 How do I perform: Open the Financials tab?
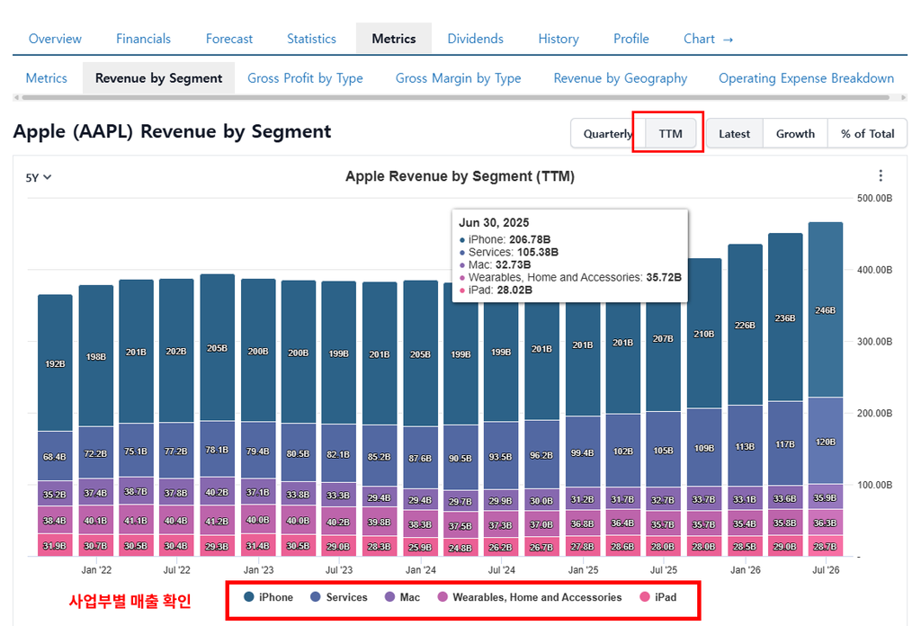point(143,39)
